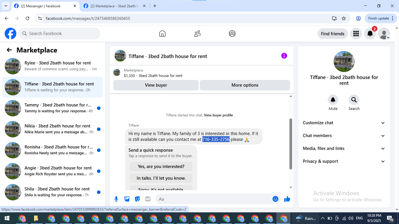The image size is (399, 224).
Task: Go back with the browser back arrow
Action: (6, 18)
